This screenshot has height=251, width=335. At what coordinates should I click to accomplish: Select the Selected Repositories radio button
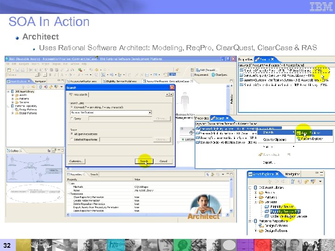click(72, 139)
